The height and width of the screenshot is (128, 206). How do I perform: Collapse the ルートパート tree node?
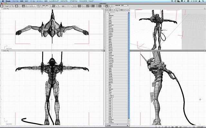tap(106, 12)
